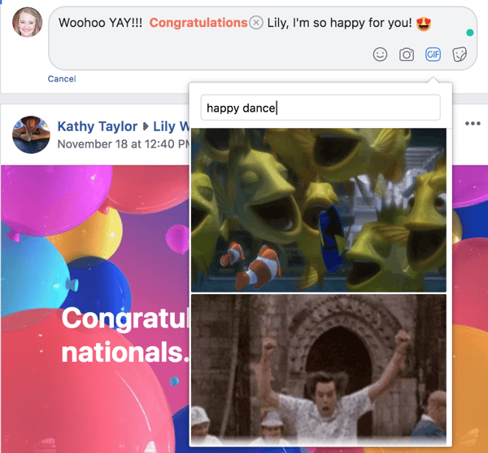This screenshot has width=488, height=453.
Task: Open the emoji picker smiley icon
Action: pos(380,55)
